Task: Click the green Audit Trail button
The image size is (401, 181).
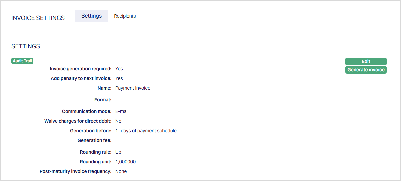Action: click(22, 61)
